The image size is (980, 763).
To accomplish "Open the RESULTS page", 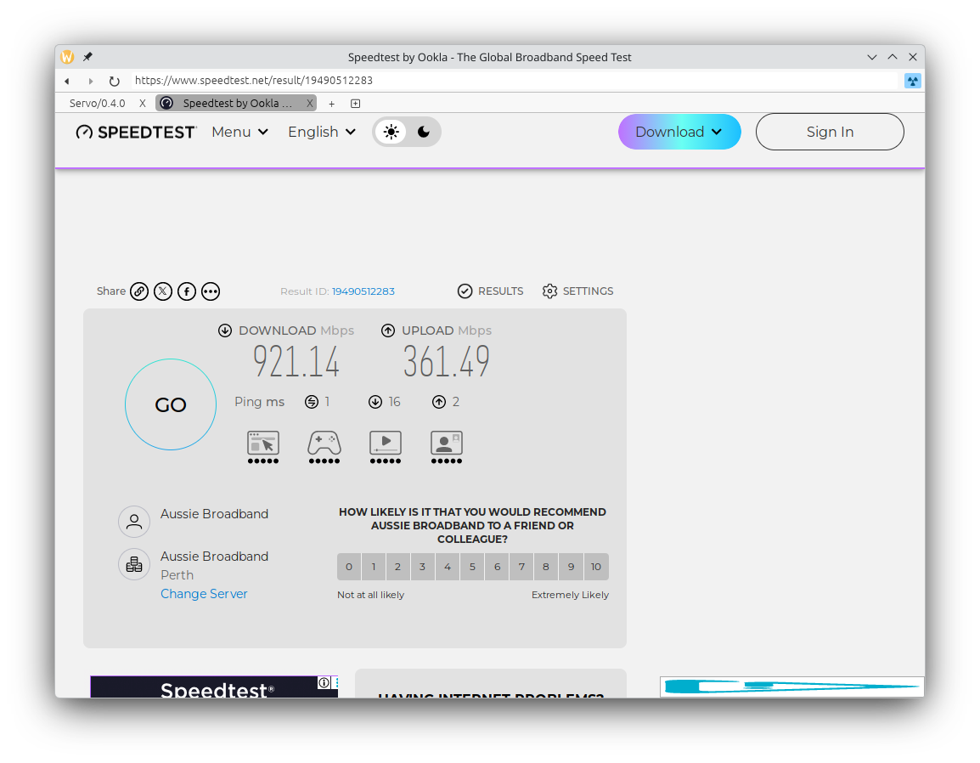I will click(491, 291).
